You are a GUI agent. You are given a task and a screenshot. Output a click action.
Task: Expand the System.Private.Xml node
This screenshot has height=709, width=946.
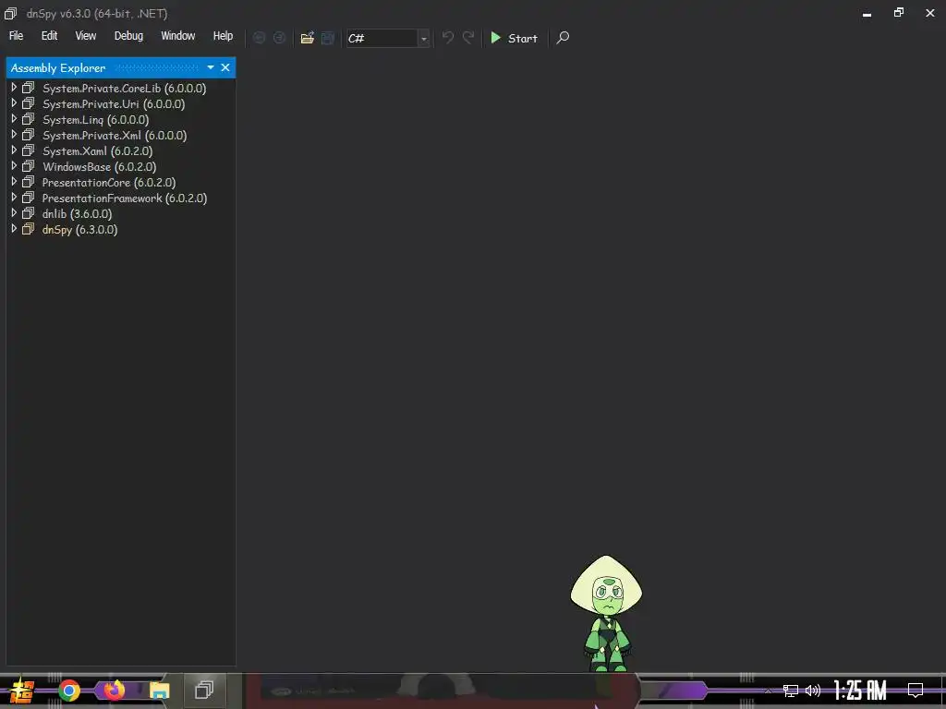point(14,135)
